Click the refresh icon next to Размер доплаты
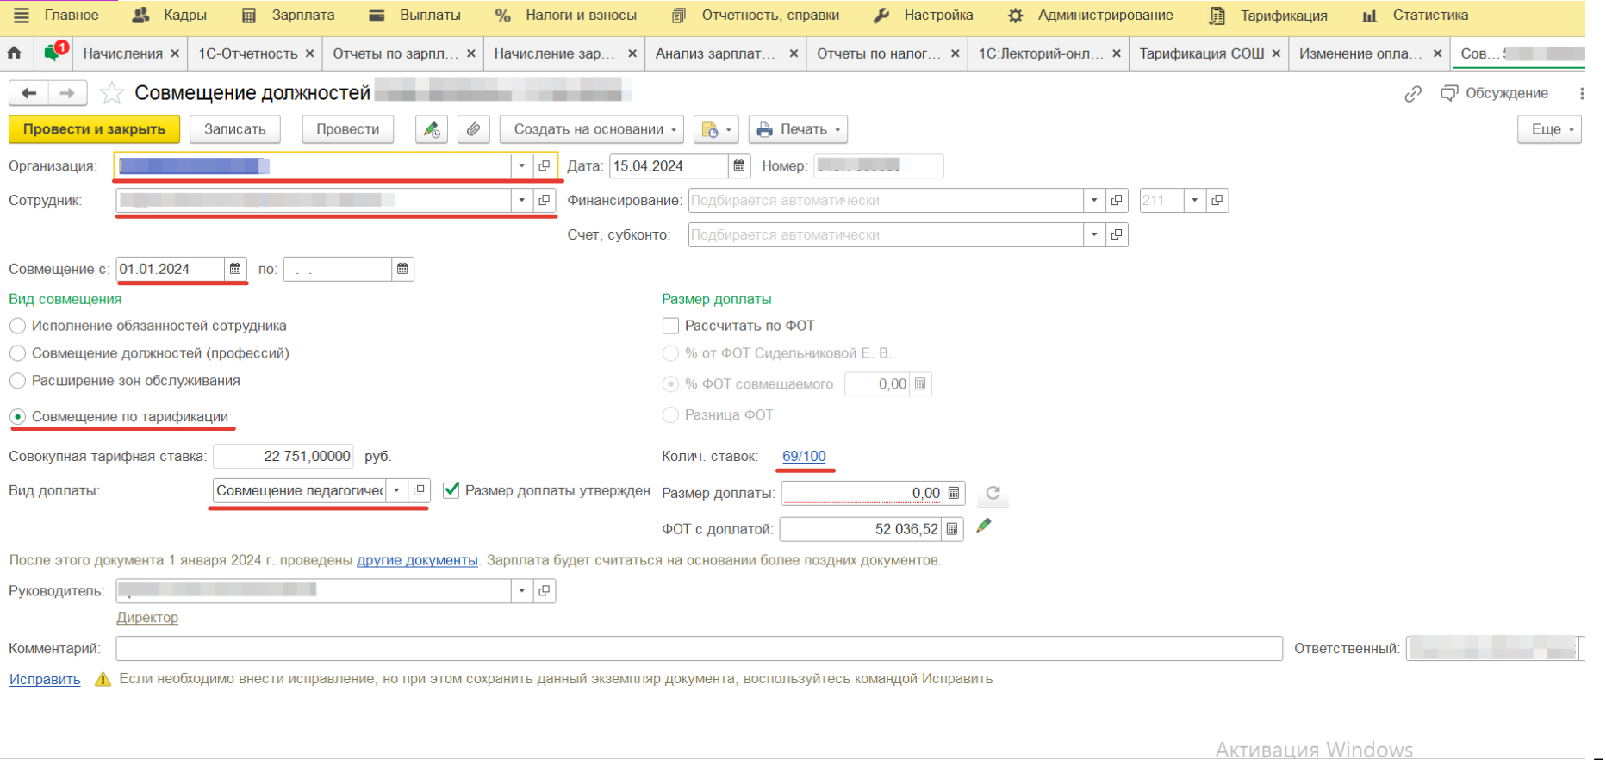Image resolution: width=1606 pixels, height=760 pixels. 993,493
